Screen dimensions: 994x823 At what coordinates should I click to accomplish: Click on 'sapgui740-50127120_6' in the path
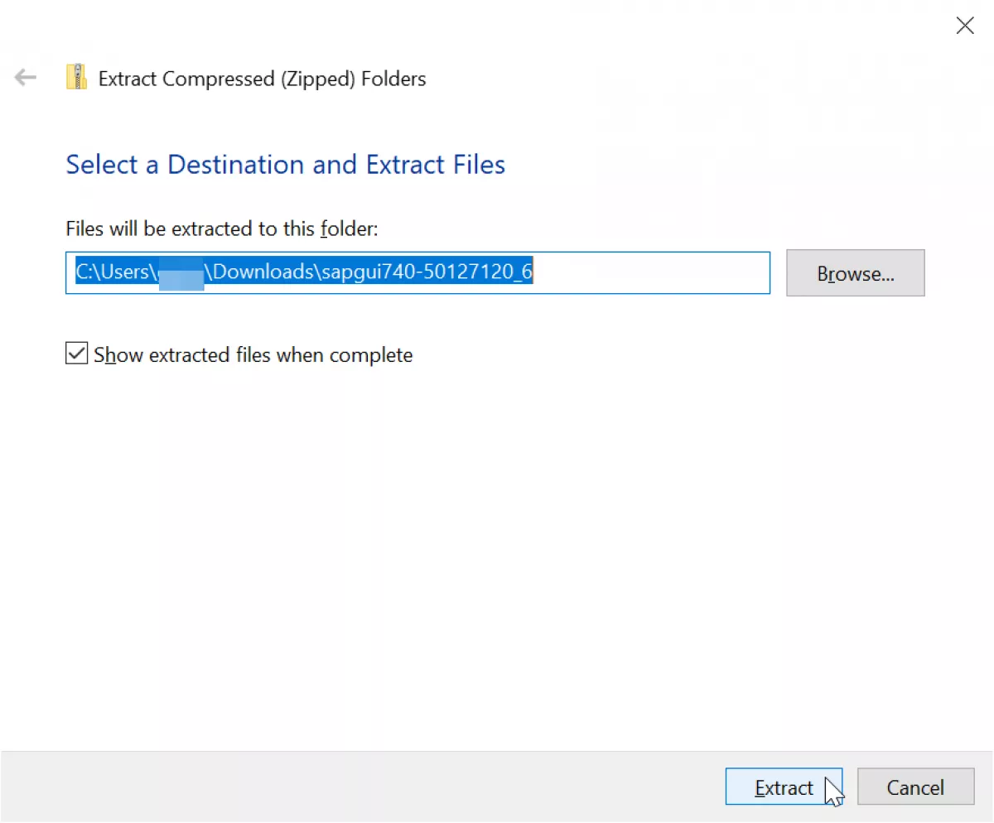click(x=425, y=272)
